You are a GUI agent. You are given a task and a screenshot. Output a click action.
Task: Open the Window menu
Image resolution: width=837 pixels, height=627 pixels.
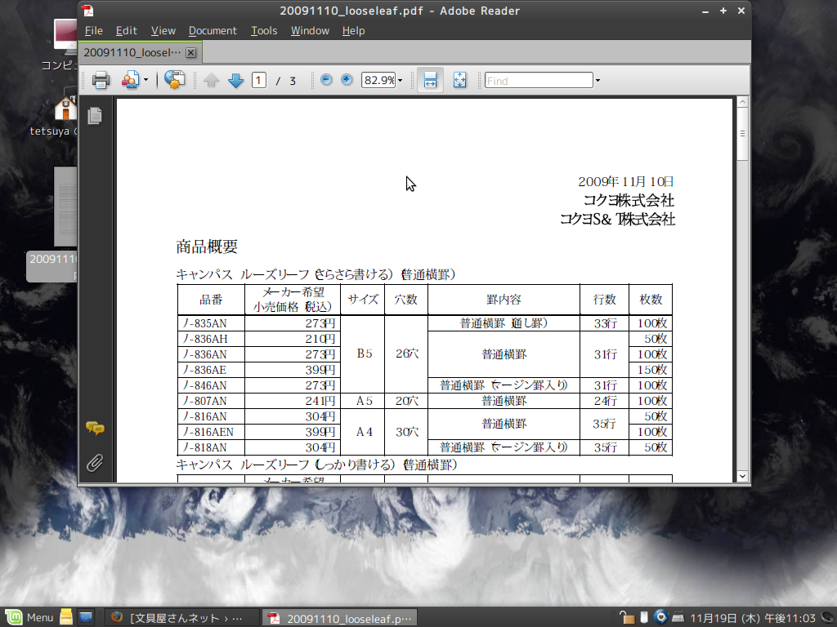click(310, 31)
